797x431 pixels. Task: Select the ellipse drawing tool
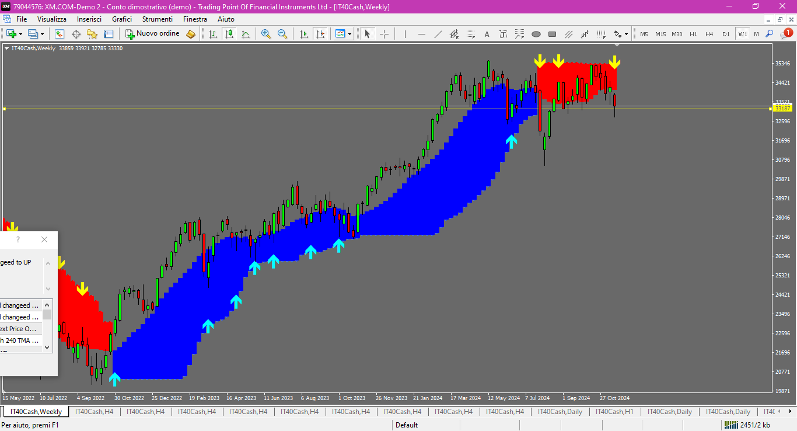536,34
